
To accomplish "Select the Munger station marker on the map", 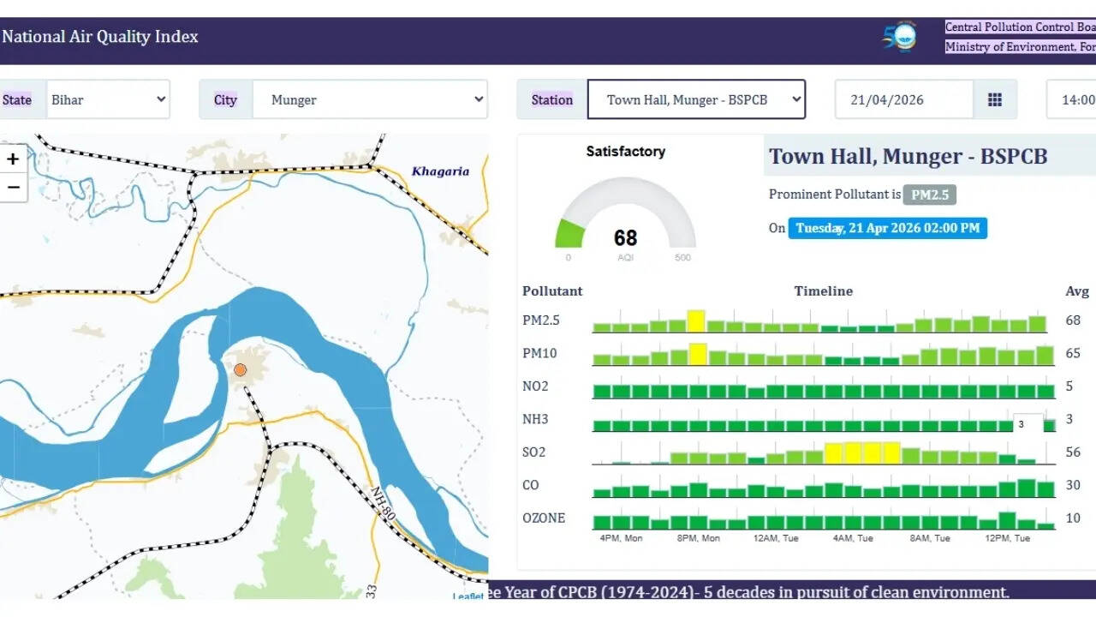I will (241, 369).
